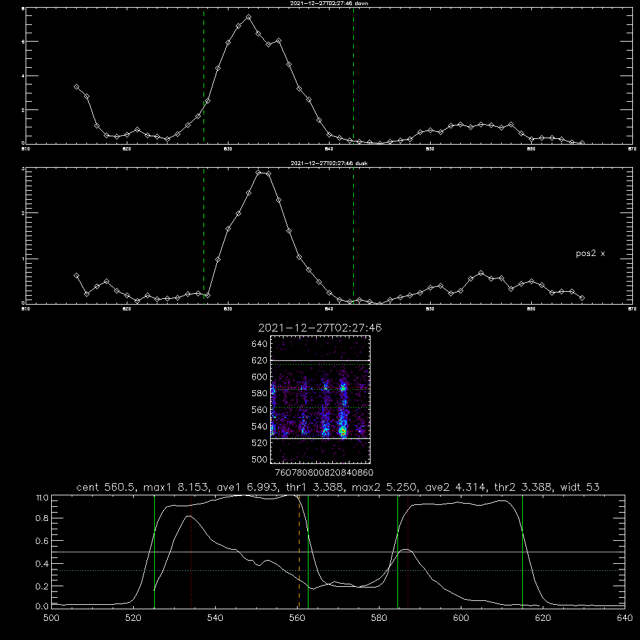Select the highest diamond point in dawn plot
This screenshot has height=640, width=640.
click(248, 17)
